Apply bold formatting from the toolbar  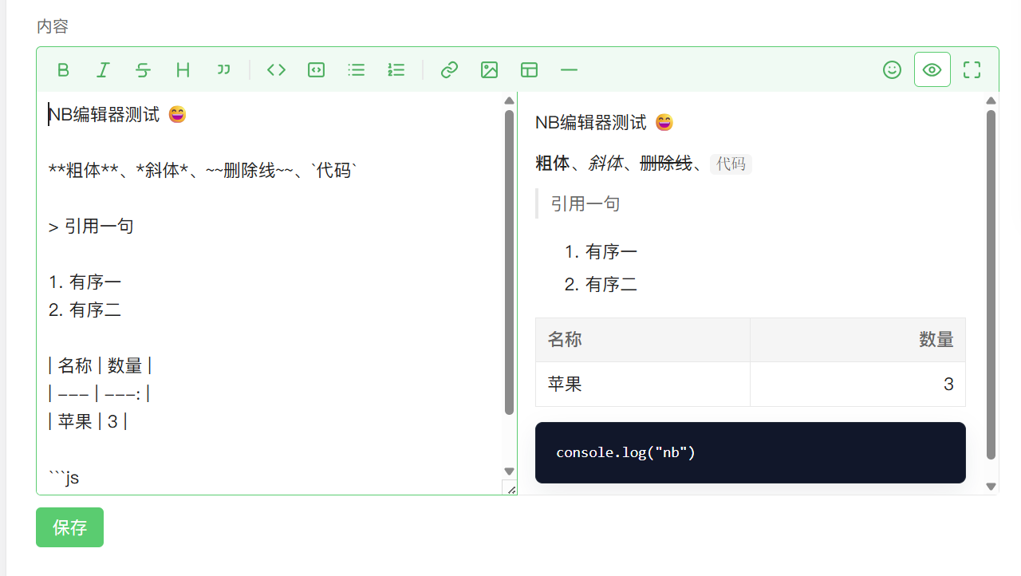coord(63,70)
